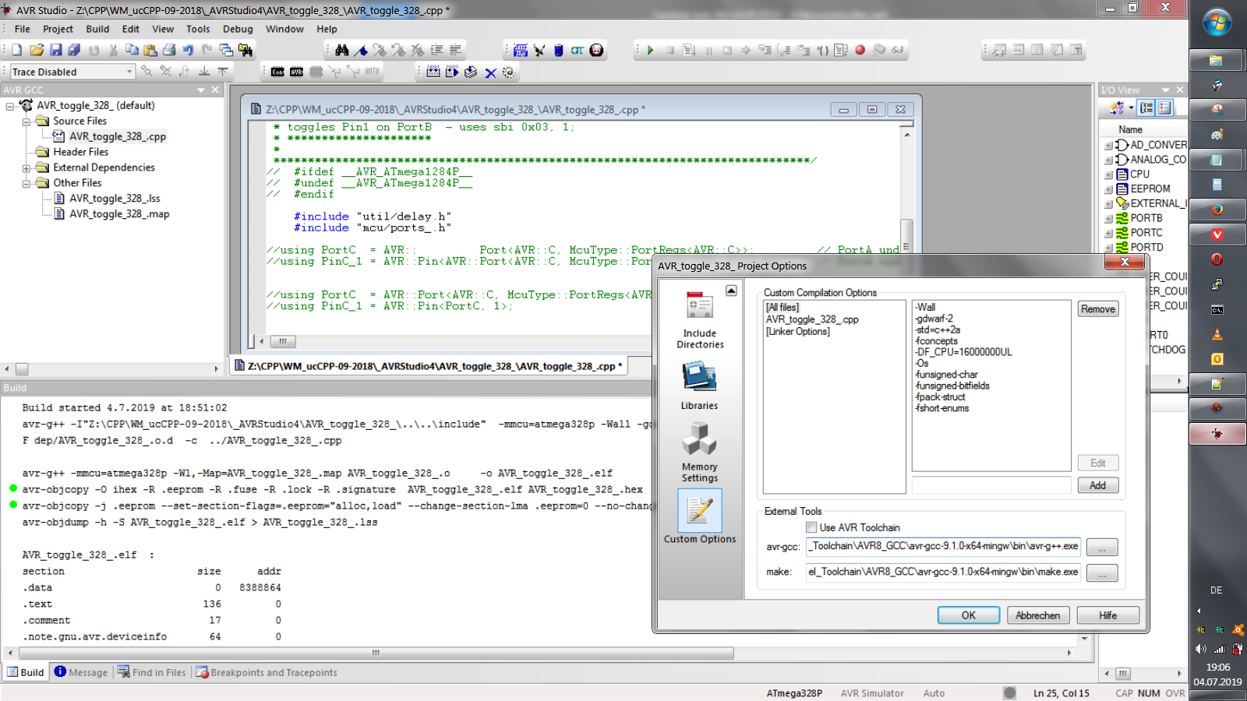Click the Print toolbar icon
This screenshot has width=1247, height=701.
click(x=169, y=50)
